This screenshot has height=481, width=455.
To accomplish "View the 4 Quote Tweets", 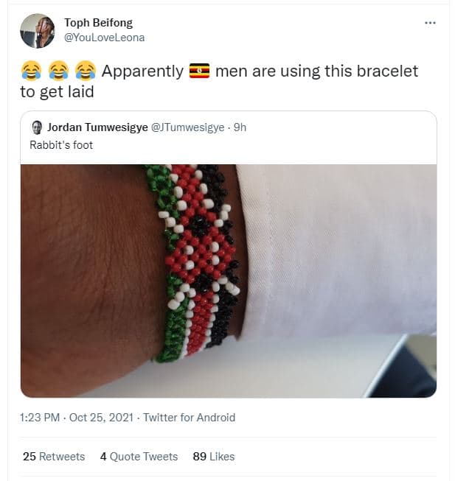I will [139, 457].
